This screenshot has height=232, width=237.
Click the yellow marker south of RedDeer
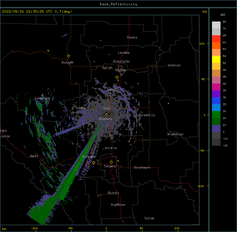pos(117,77)
